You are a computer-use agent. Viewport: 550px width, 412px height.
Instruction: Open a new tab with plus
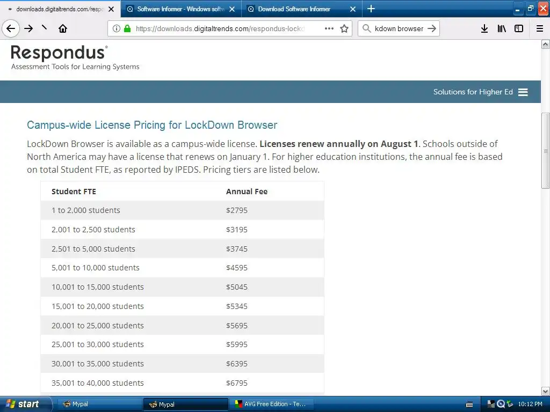[371, 9]
